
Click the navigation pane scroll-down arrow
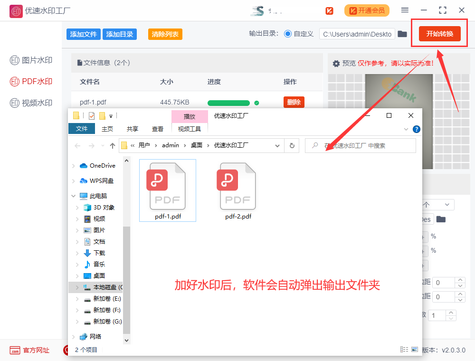[x=127, y=341]
